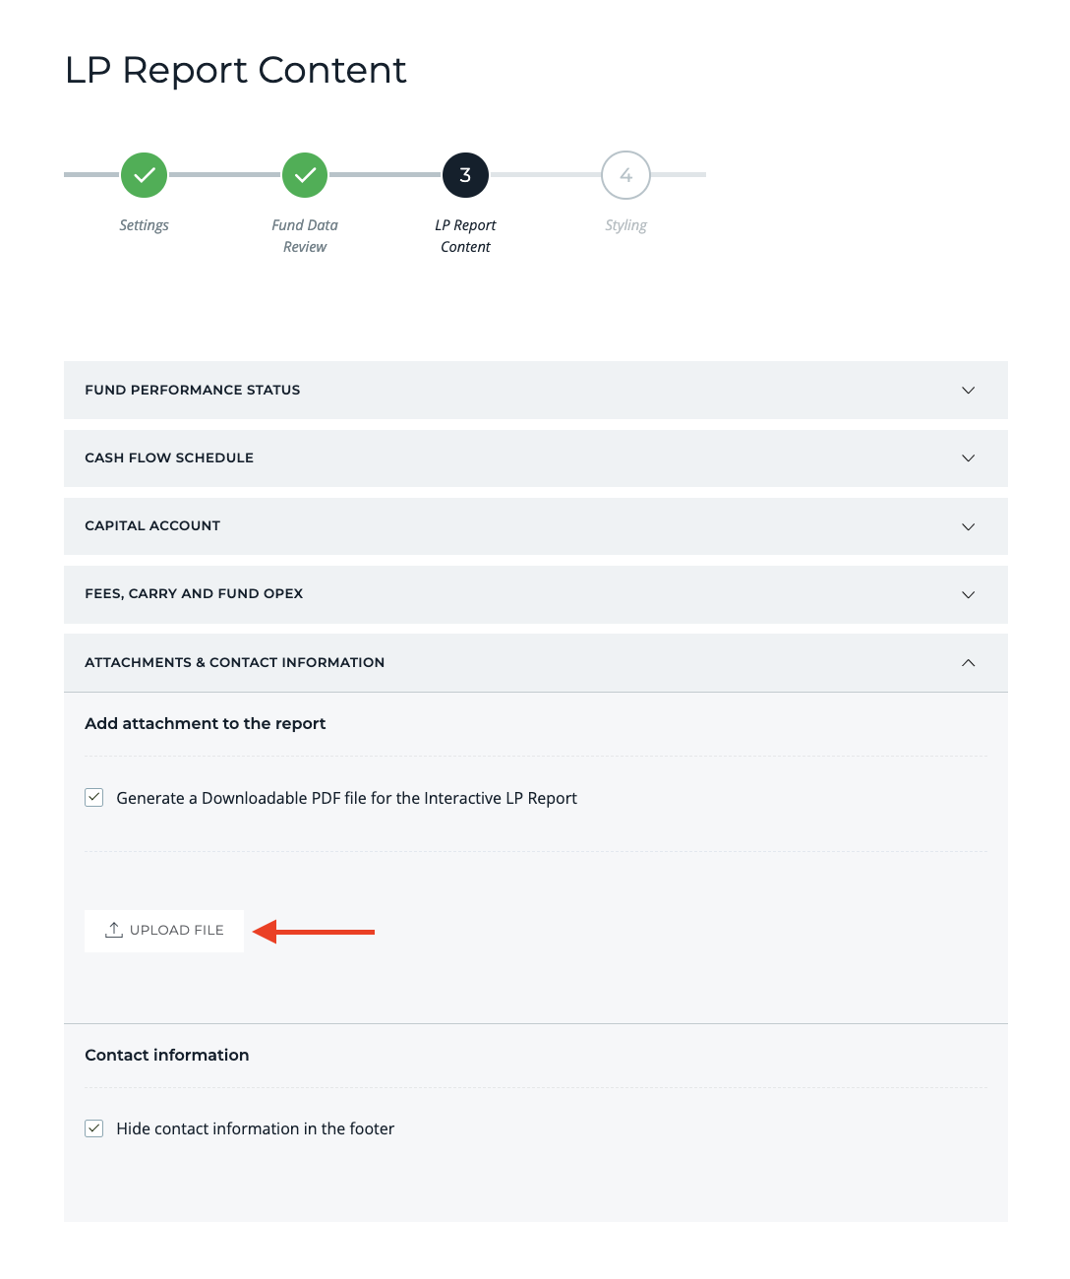The height and width of the screenshot is (1279, 1070).
Task: Uncheck Hide contact information in the footer
Action: tap(94, 1128)
